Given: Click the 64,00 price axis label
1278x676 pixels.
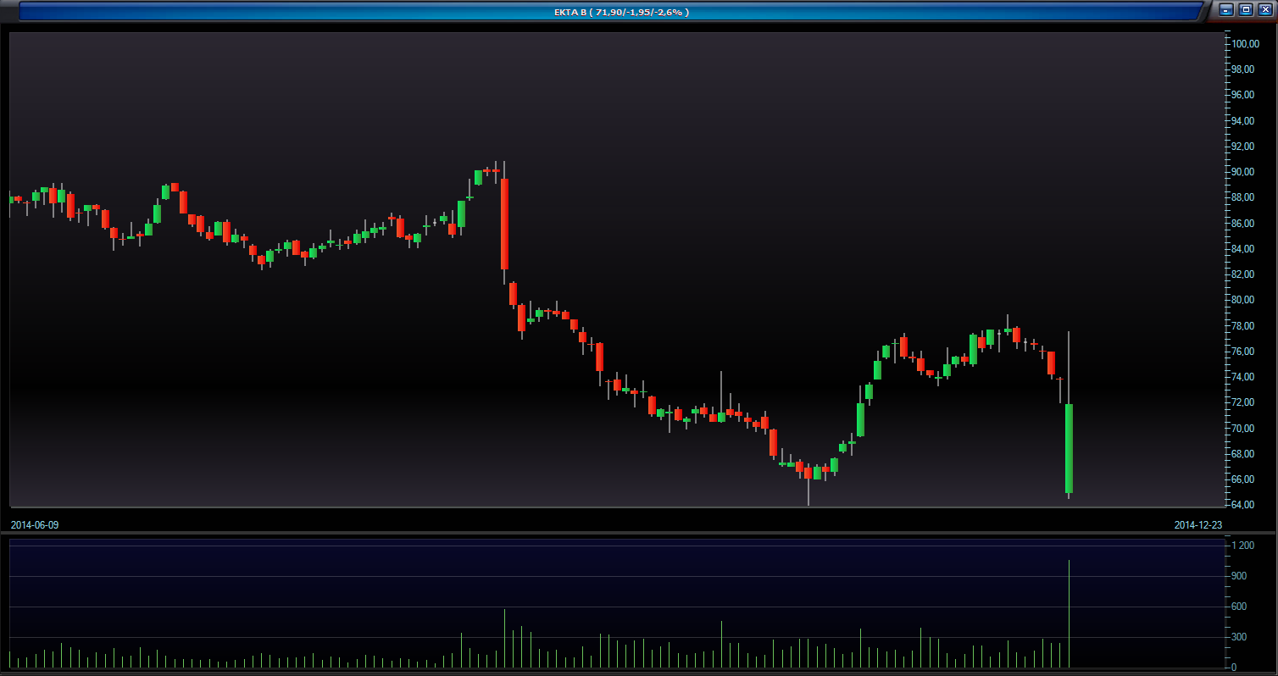Looking at the screenshot, I should [x=1243, y=505].
